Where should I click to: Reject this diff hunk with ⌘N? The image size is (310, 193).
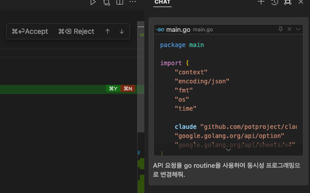click(128, 88)
